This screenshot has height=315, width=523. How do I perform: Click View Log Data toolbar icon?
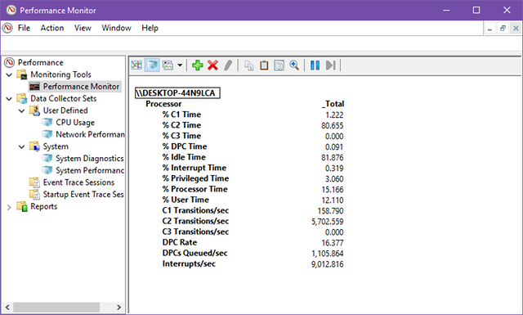152,65
